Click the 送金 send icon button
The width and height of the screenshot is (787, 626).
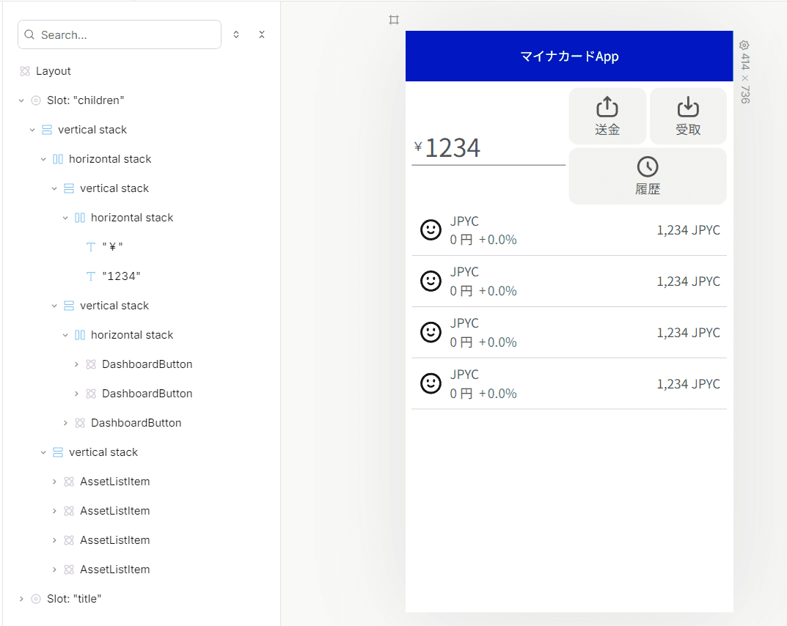[607, 116]
